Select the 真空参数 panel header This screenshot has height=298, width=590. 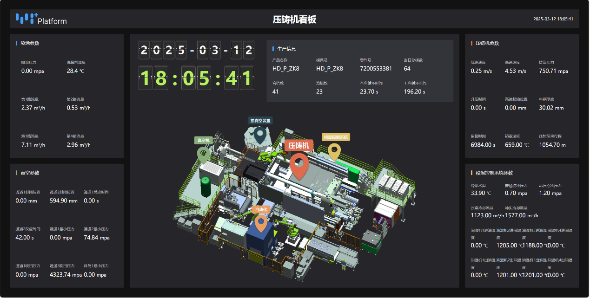30,173
